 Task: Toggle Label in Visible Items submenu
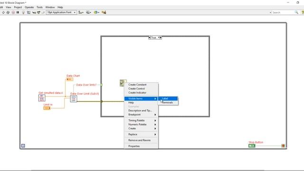pyautogui.click(x=168, y=98)
